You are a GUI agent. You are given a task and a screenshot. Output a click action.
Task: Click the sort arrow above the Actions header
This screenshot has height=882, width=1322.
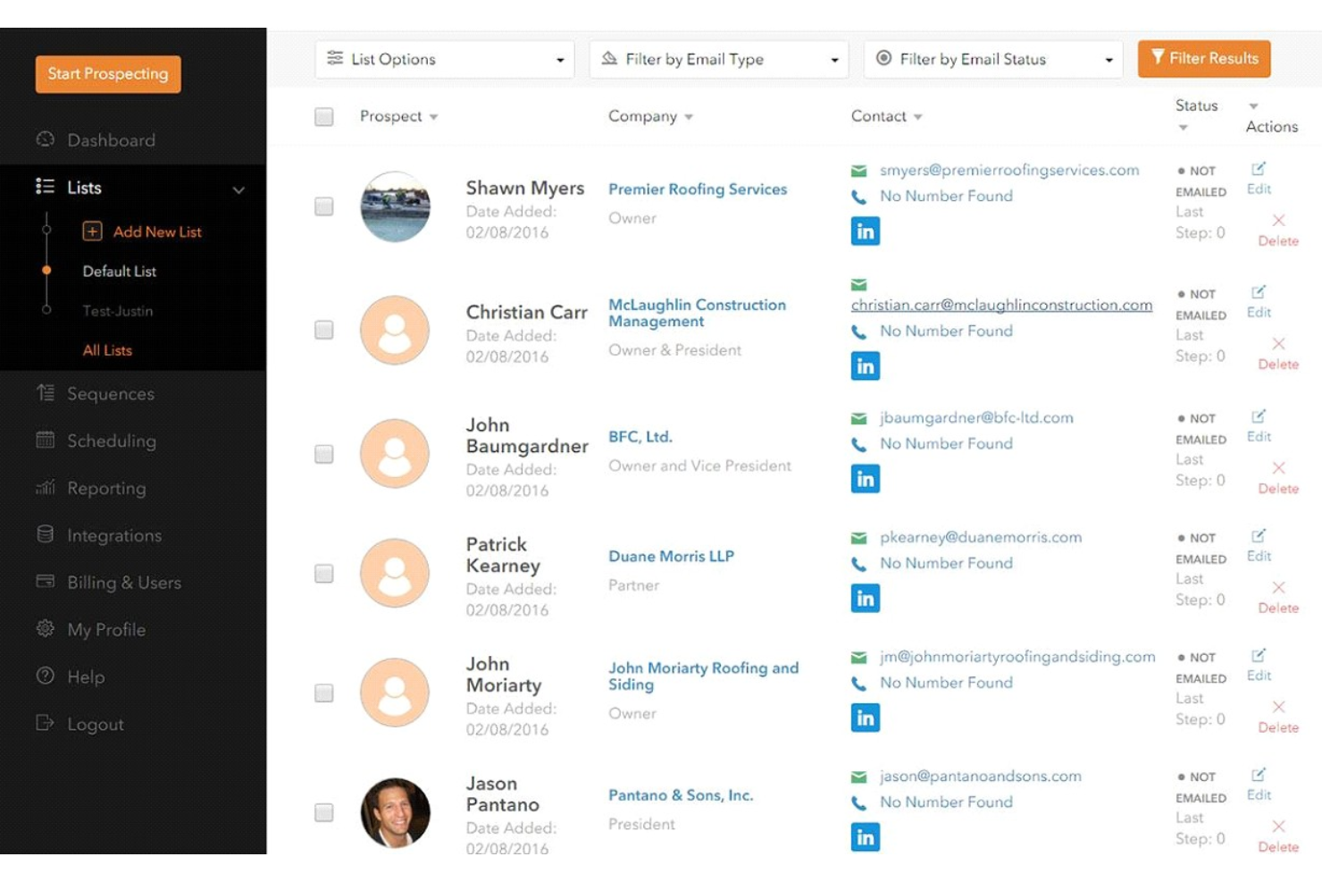[1253, 106]
